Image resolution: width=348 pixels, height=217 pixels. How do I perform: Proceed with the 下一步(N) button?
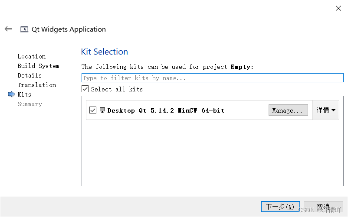(x=280, y=207)
